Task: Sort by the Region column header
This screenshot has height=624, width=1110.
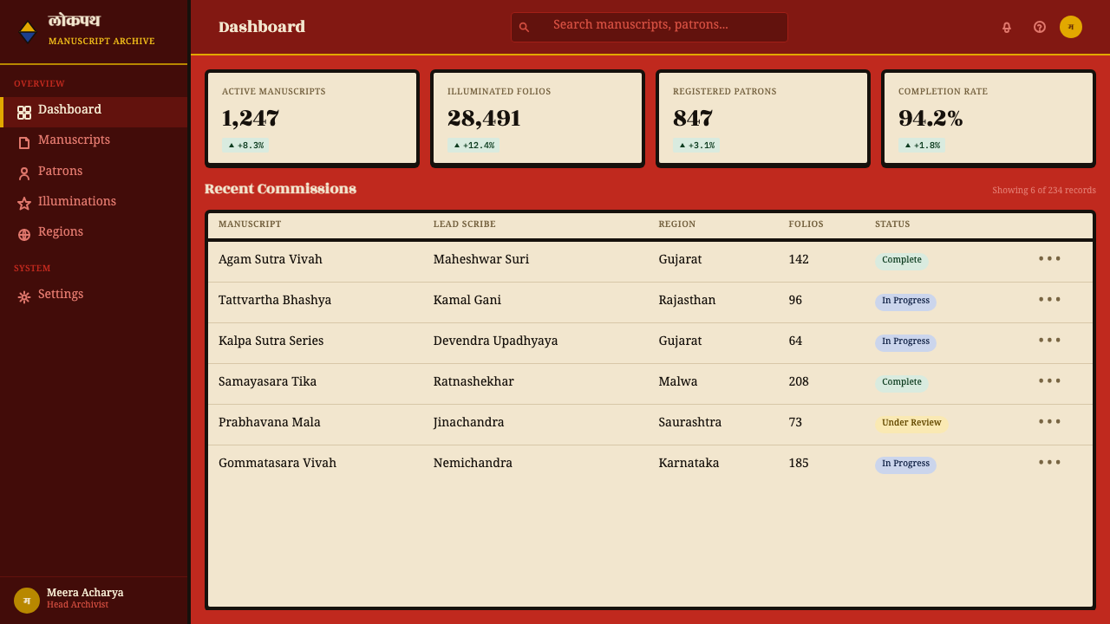Action: (677, 224)
